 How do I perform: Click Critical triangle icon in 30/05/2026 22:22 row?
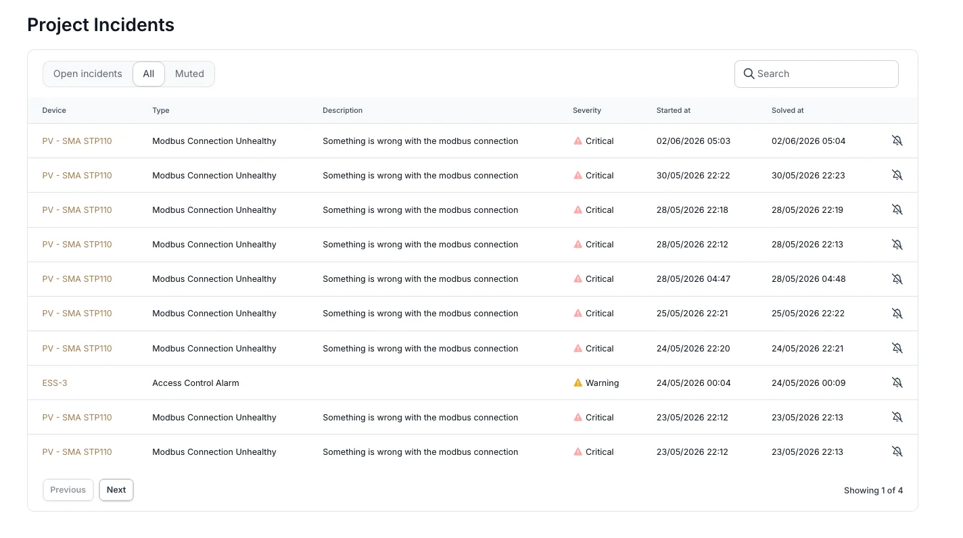(578, 175)
